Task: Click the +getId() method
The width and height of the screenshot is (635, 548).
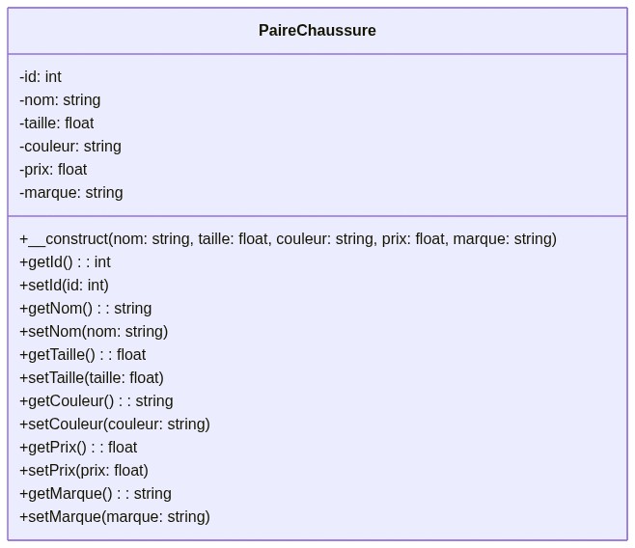Action: [x=65, y=262]
